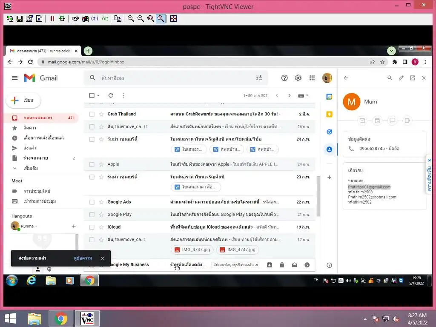Toggle the Ctrl key in TightVNC toolbar
436x327 pixels.
(95, 19)
